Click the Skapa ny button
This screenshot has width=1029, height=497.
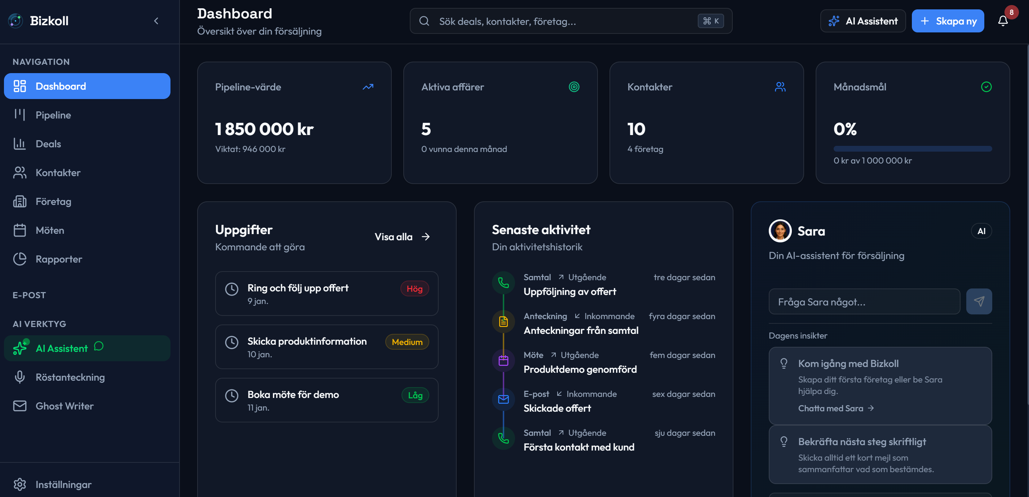point(948,21)
